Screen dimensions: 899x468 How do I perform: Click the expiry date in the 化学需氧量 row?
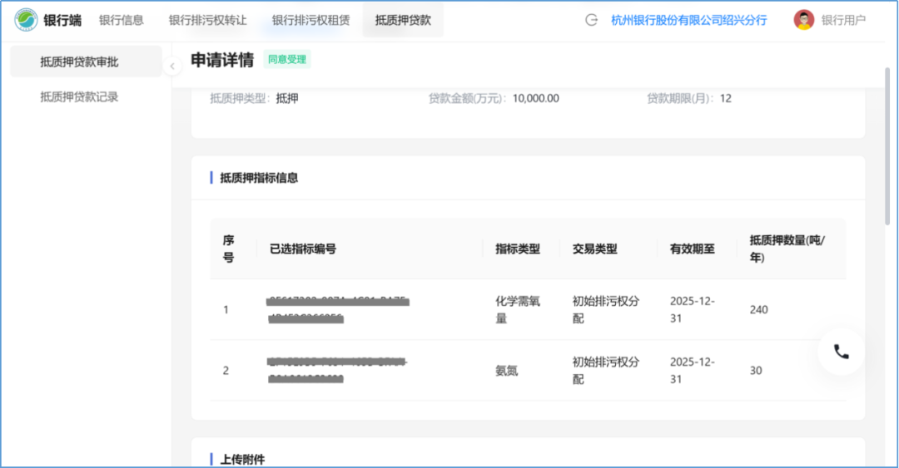(x=692, y=309)
